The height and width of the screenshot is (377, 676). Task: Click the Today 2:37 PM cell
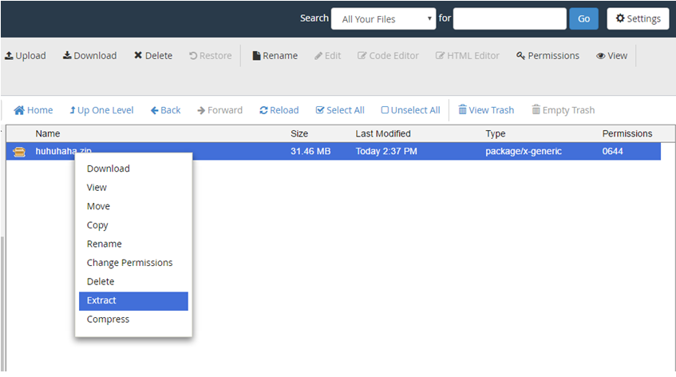(386, 152)
